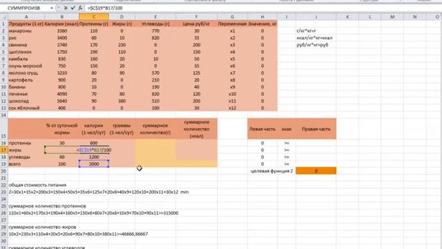Click header cell 'Калории (ккал)'
Screen dimensions: 442x249
click(x=61, y=24)
